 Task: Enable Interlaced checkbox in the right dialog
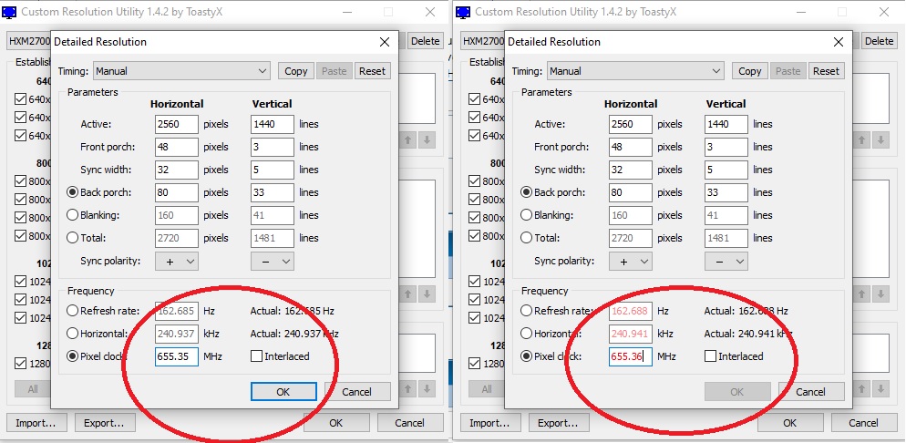coord(711,356)
